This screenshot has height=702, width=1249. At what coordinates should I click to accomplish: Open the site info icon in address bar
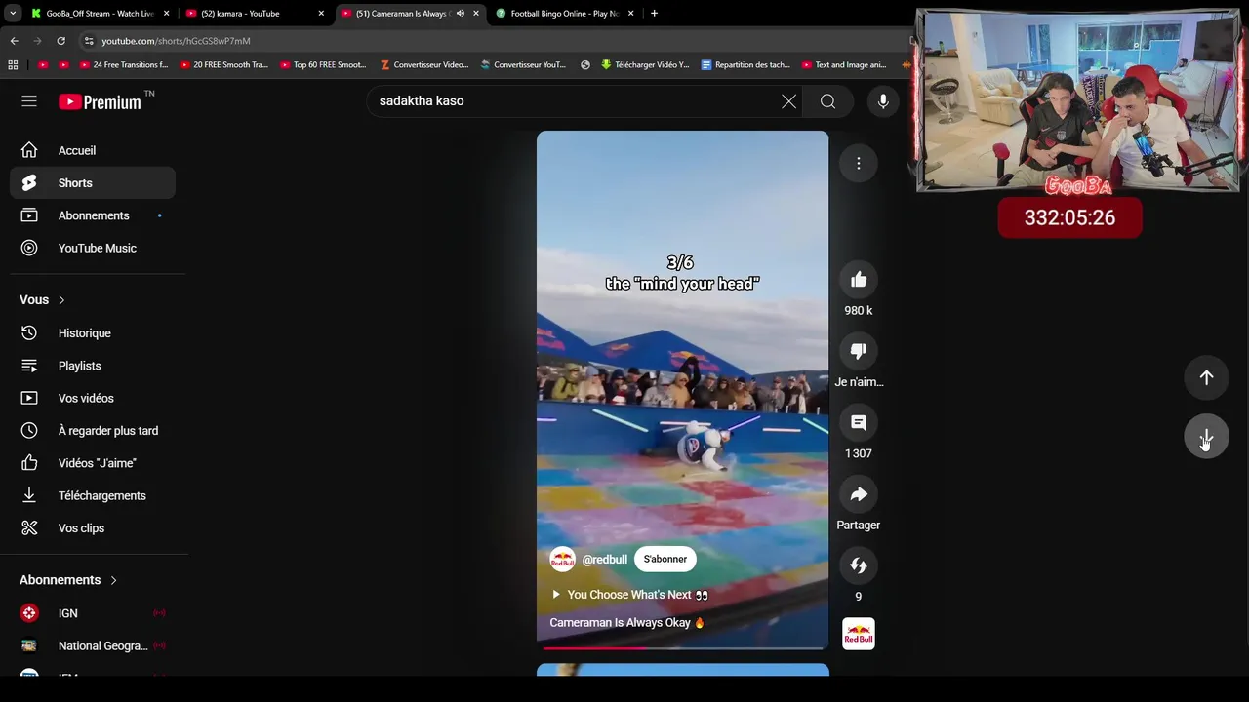click(88, 41)
